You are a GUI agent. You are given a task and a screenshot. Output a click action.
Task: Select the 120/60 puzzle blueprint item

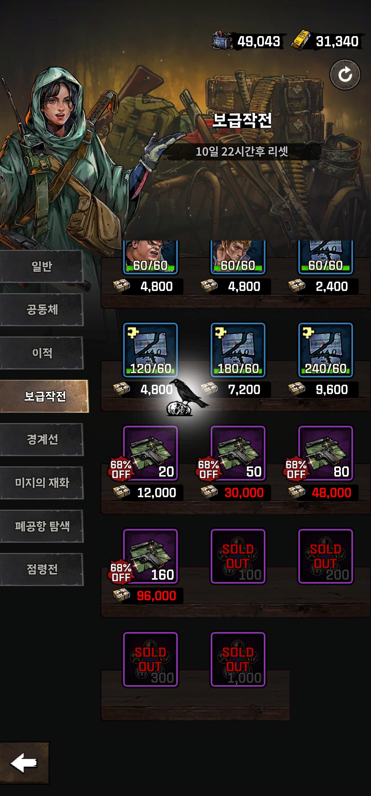150,350
